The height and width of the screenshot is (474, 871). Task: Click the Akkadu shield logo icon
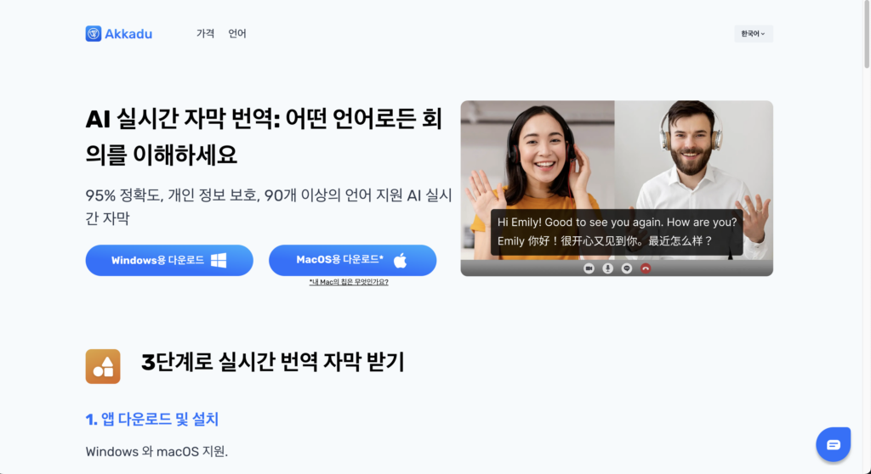pos(94,33)
